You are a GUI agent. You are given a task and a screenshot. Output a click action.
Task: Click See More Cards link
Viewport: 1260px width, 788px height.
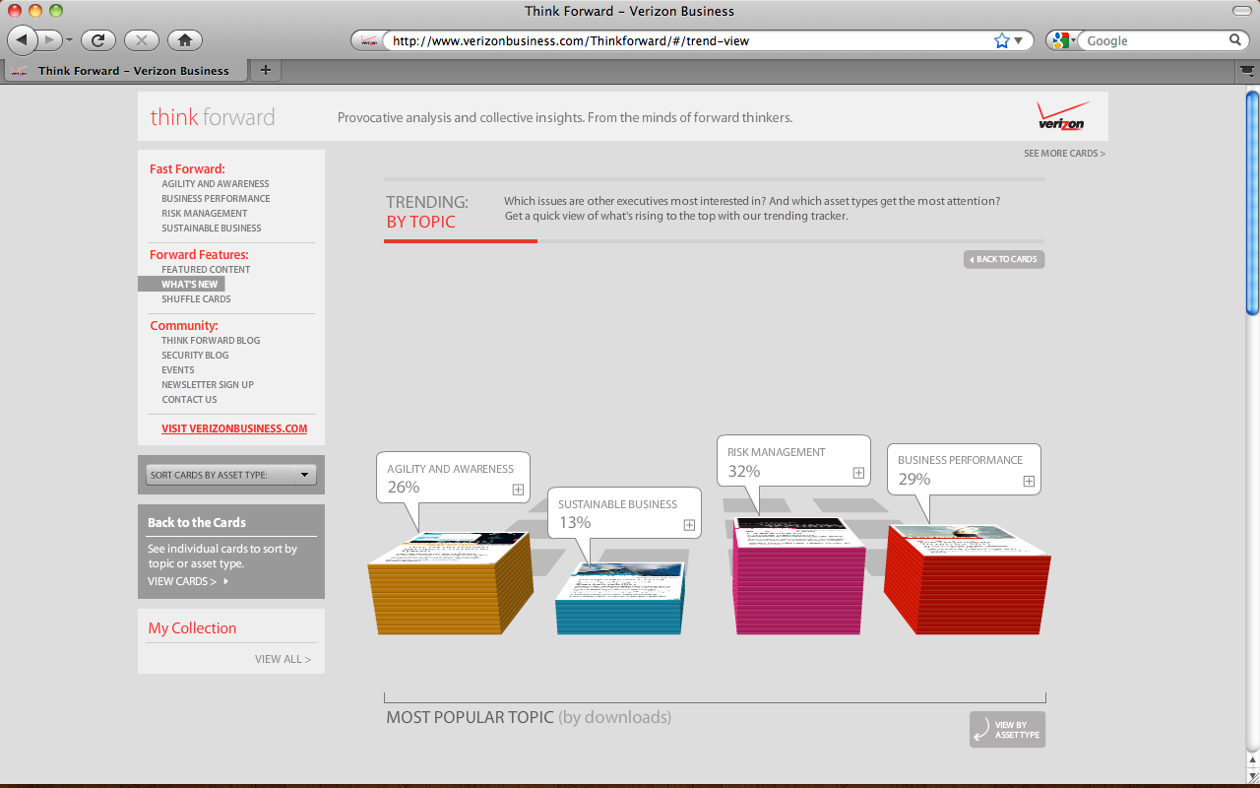(x=1064, y=154)
